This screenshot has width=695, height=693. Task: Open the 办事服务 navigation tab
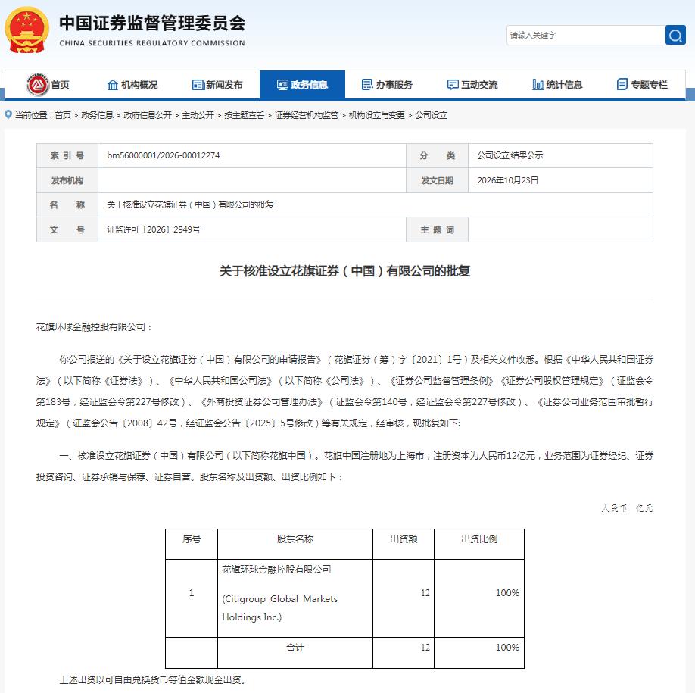(388, 85)
